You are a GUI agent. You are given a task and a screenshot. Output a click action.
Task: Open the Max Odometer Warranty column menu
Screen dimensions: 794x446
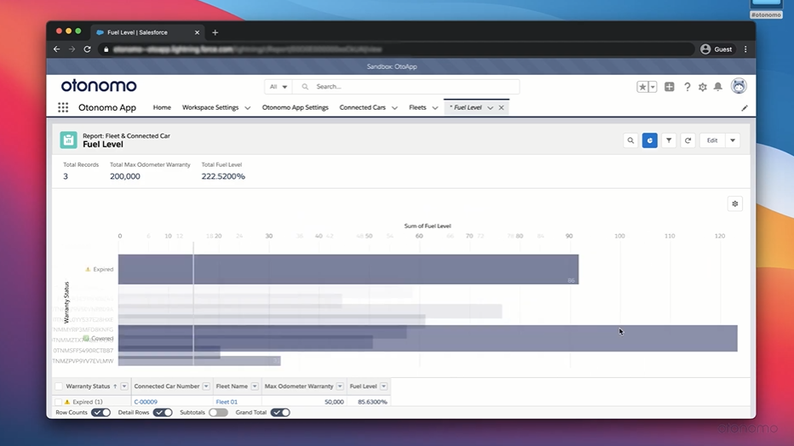point(340,386)
